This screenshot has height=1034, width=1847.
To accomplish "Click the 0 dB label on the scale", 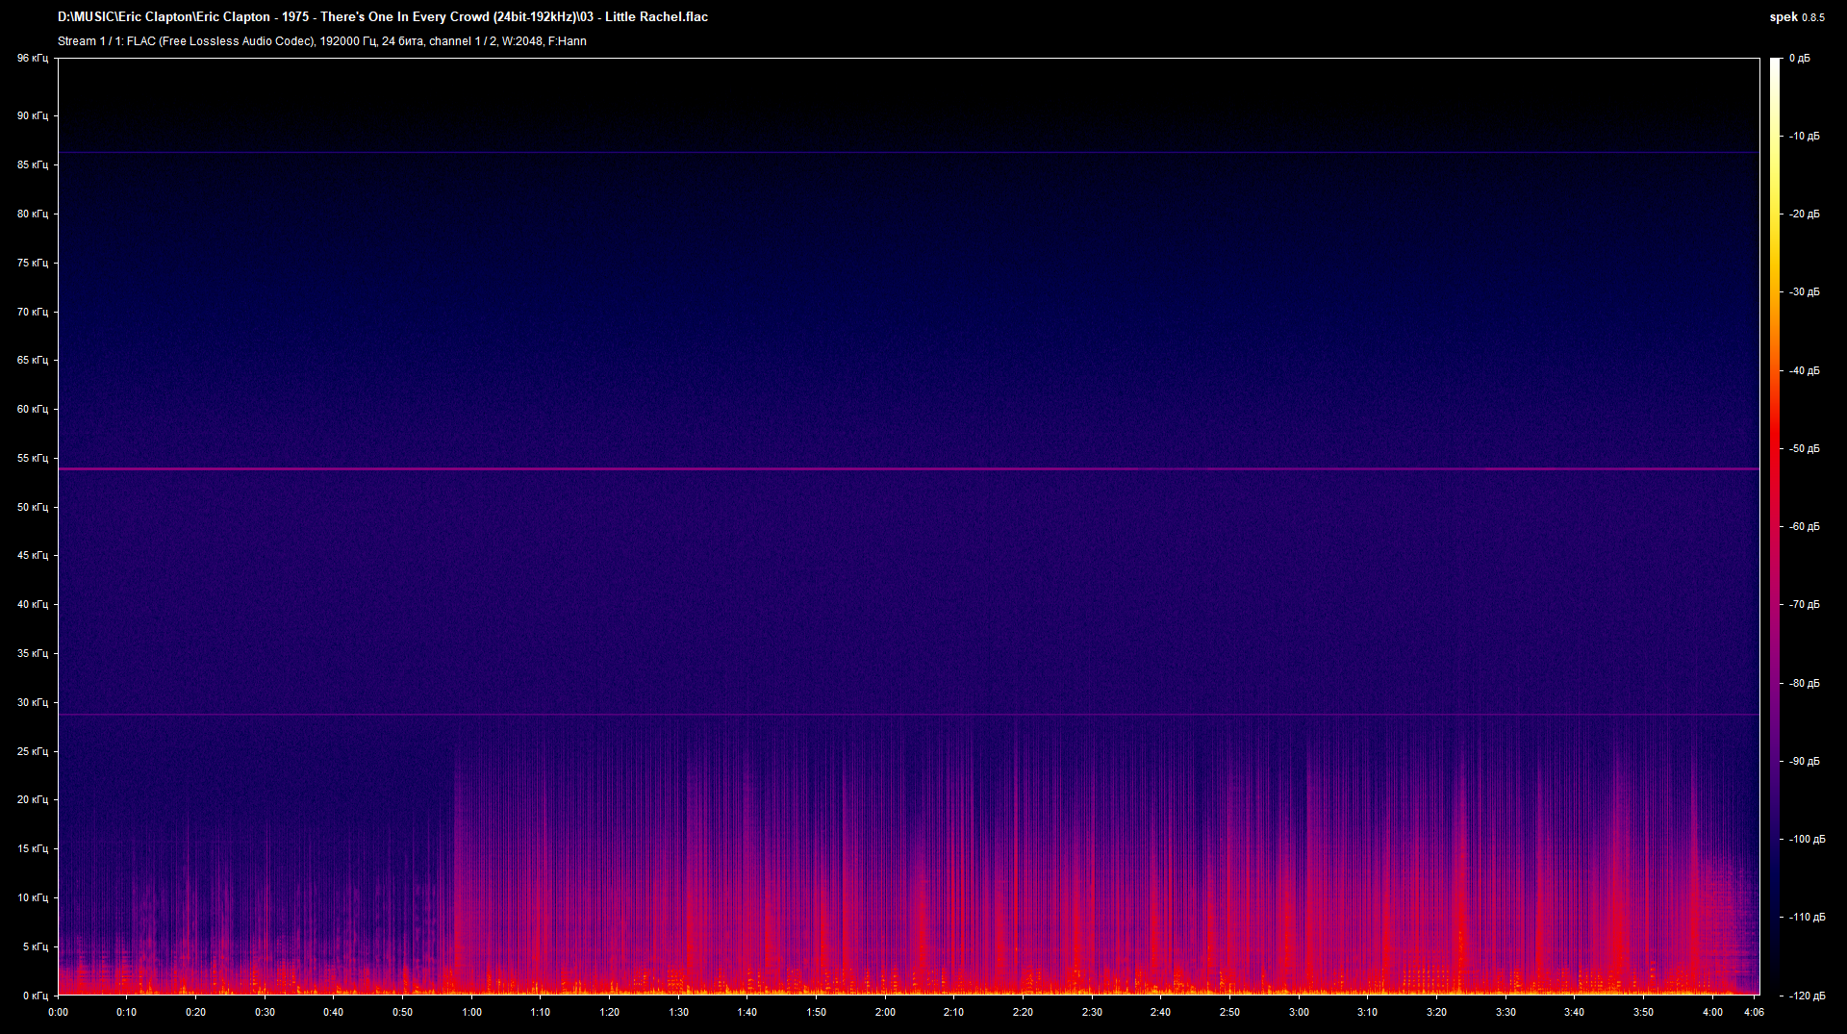I will (1800, 59).
